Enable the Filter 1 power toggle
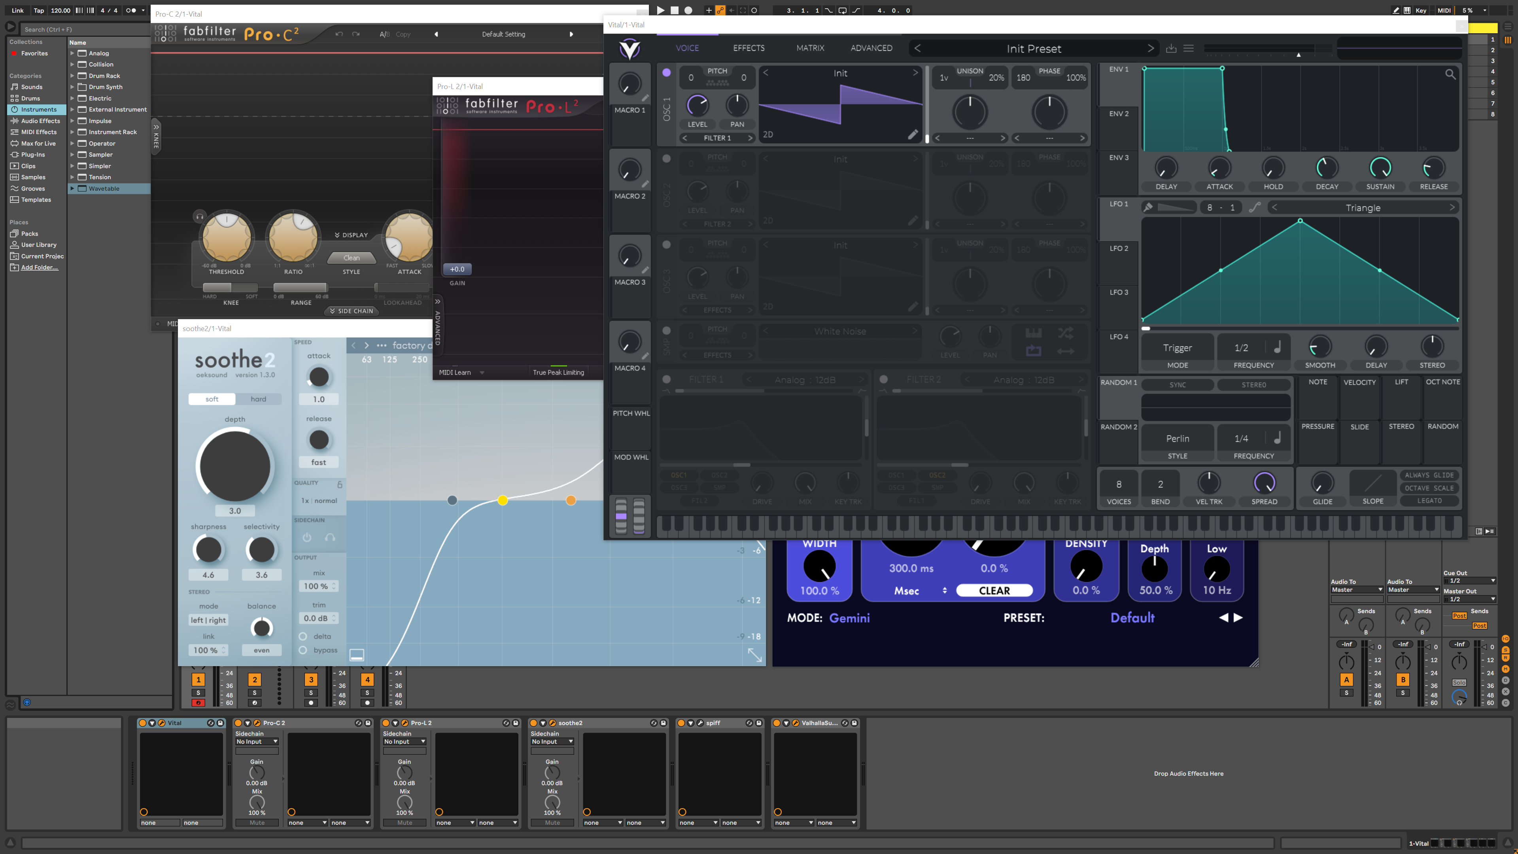The height and width of the screenshot is (854, 1518). 667,380
